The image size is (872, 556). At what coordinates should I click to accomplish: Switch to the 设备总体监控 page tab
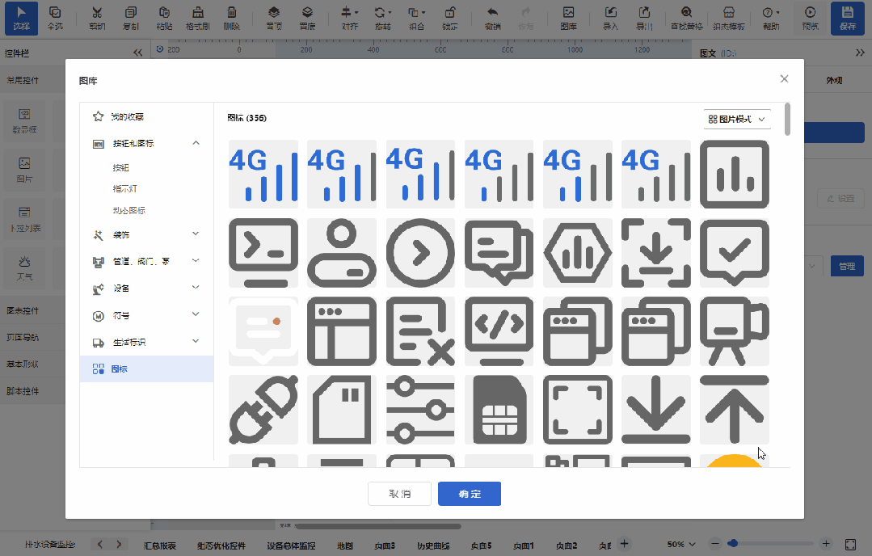(291, 546)
